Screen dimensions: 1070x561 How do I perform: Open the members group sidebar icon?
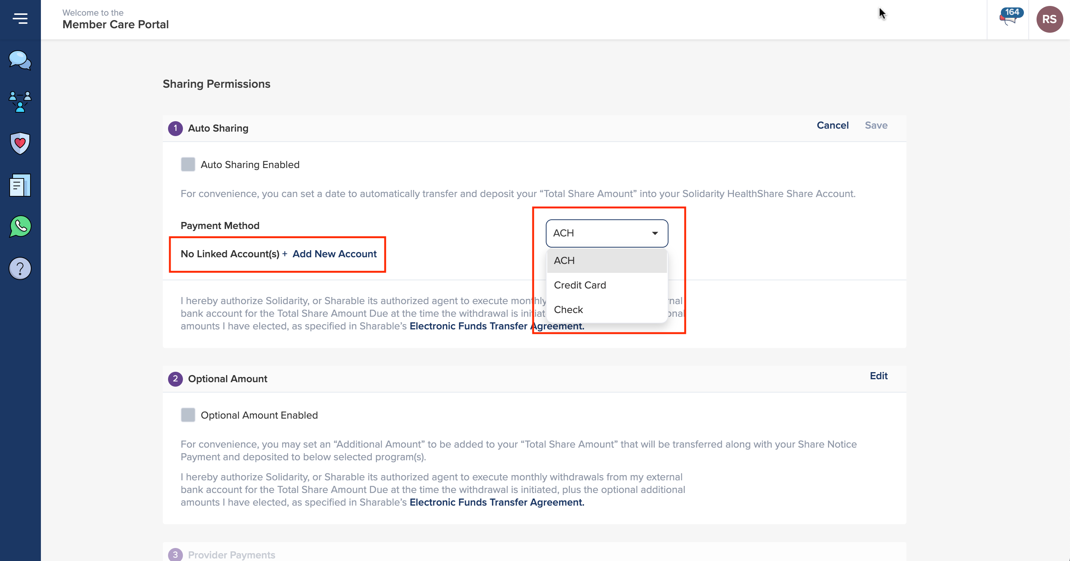(x=20, y=102)
